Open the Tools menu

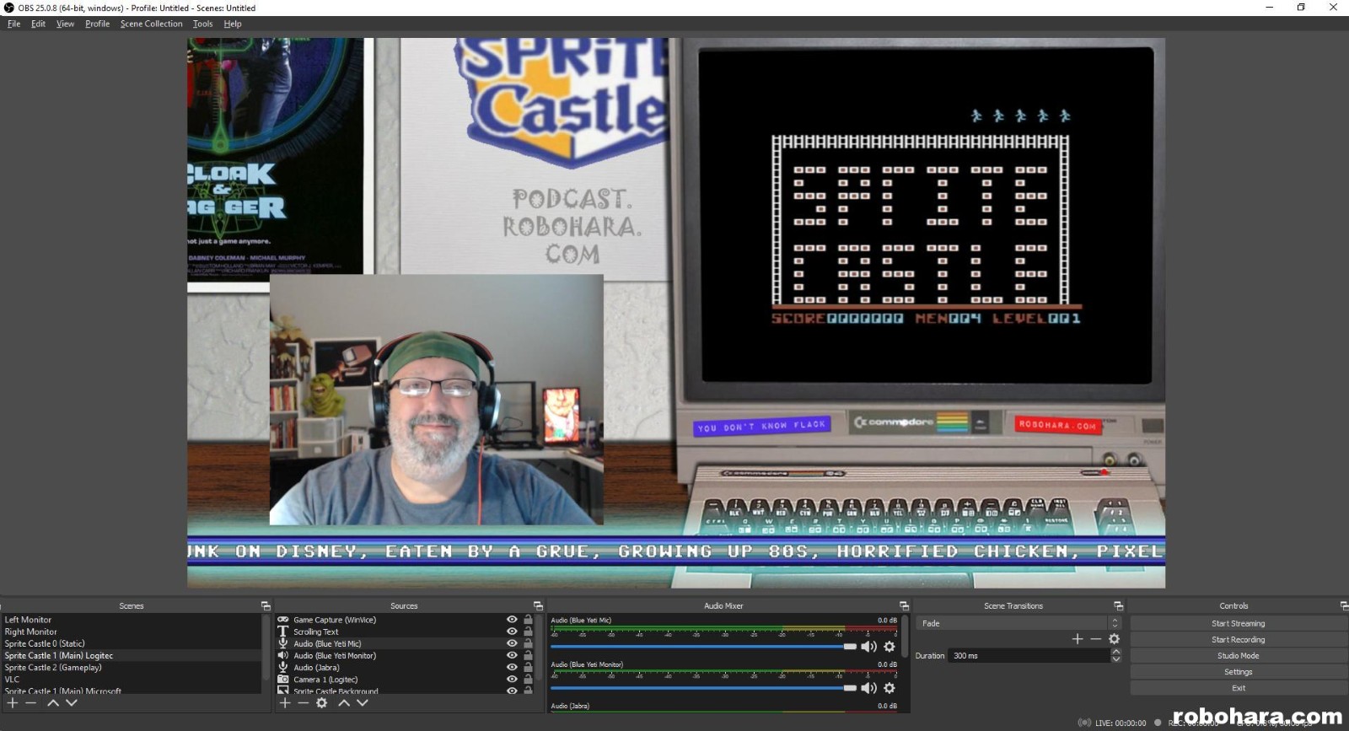202,24
